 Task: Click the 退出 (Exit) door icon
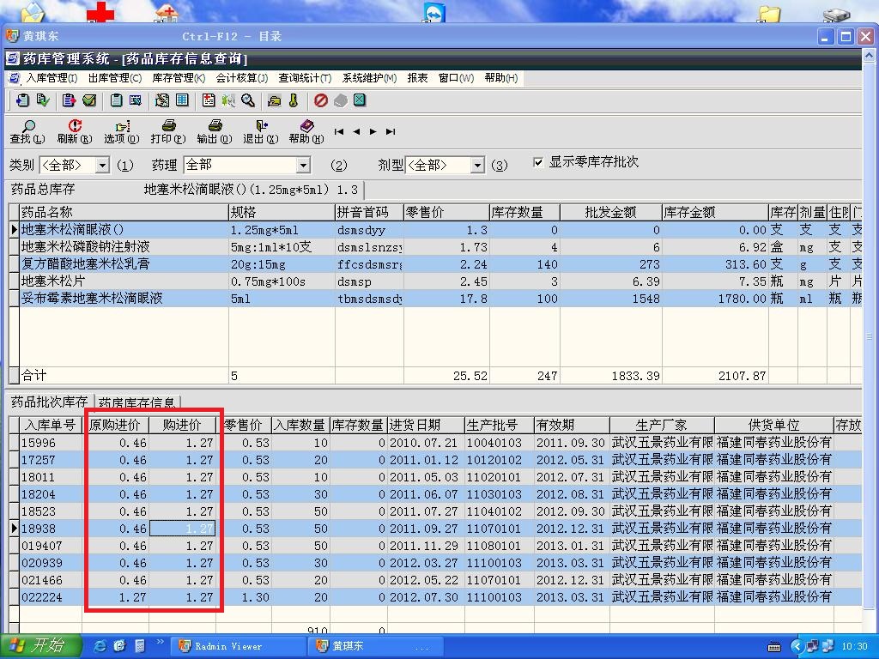(260, 127)
